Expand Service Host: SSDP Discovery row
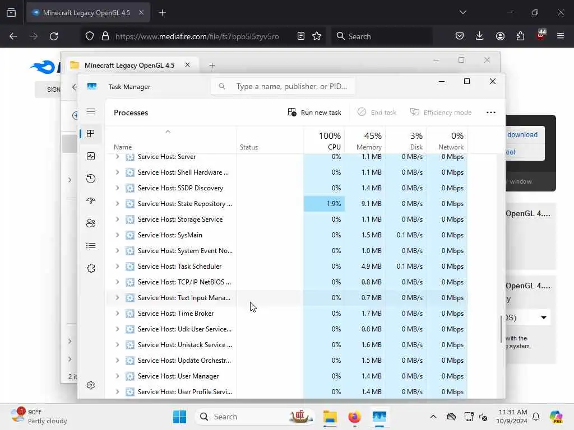Image resolution: width=574 pixels, height=430 pixels. (117, 188)
